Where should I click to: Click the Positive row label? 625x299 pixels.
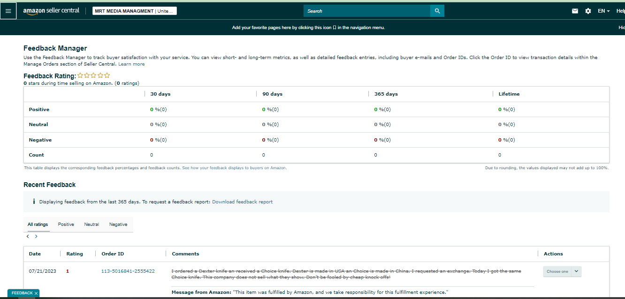click(x=39, y=110)
